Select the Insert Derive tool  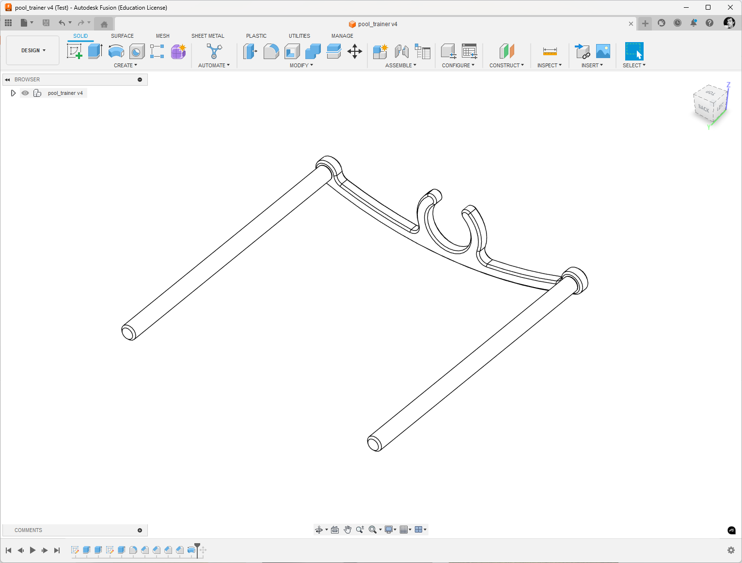click(x=582, y=51)
